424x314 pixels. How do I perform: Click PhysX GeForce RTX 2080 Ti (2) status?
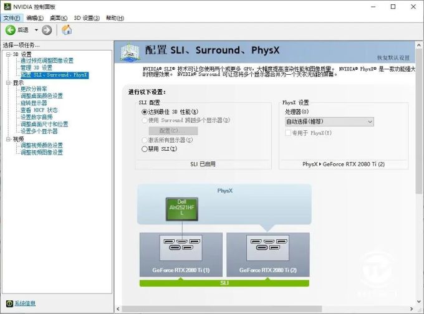(x=344, y=164)
